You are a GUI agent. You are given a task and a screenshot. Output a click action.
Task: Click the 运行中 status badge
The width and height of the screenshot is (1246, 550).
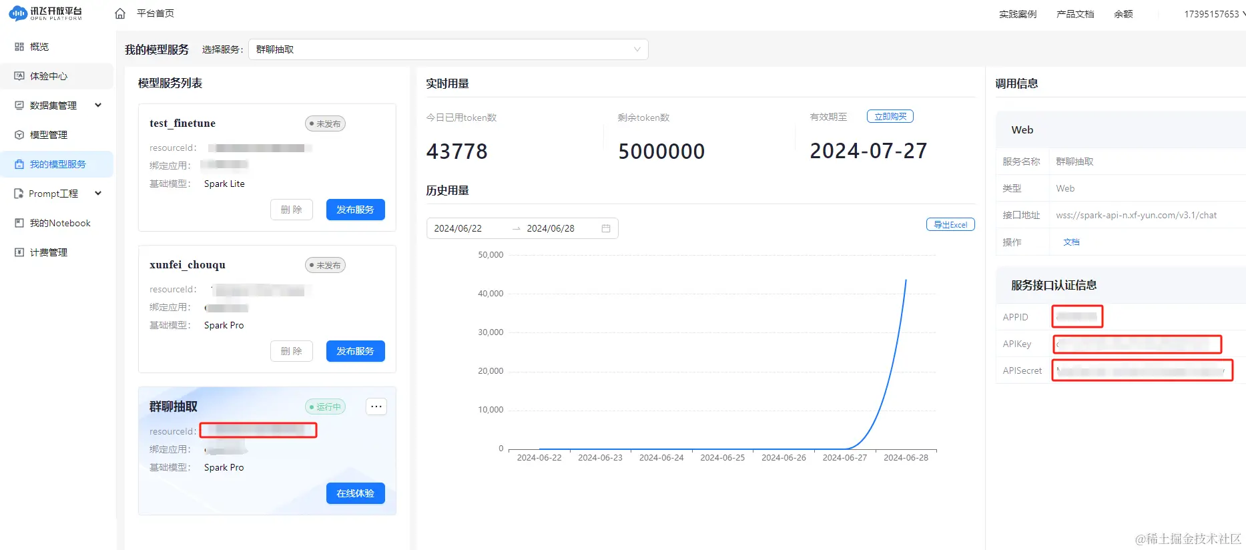[325, 406]
